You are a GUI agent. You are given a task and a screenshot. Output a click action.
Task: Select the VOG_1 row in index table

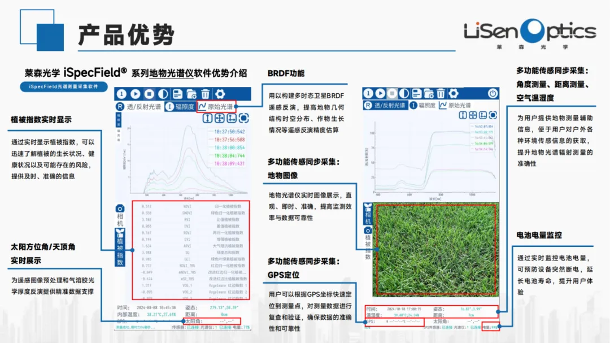(191, 285)
